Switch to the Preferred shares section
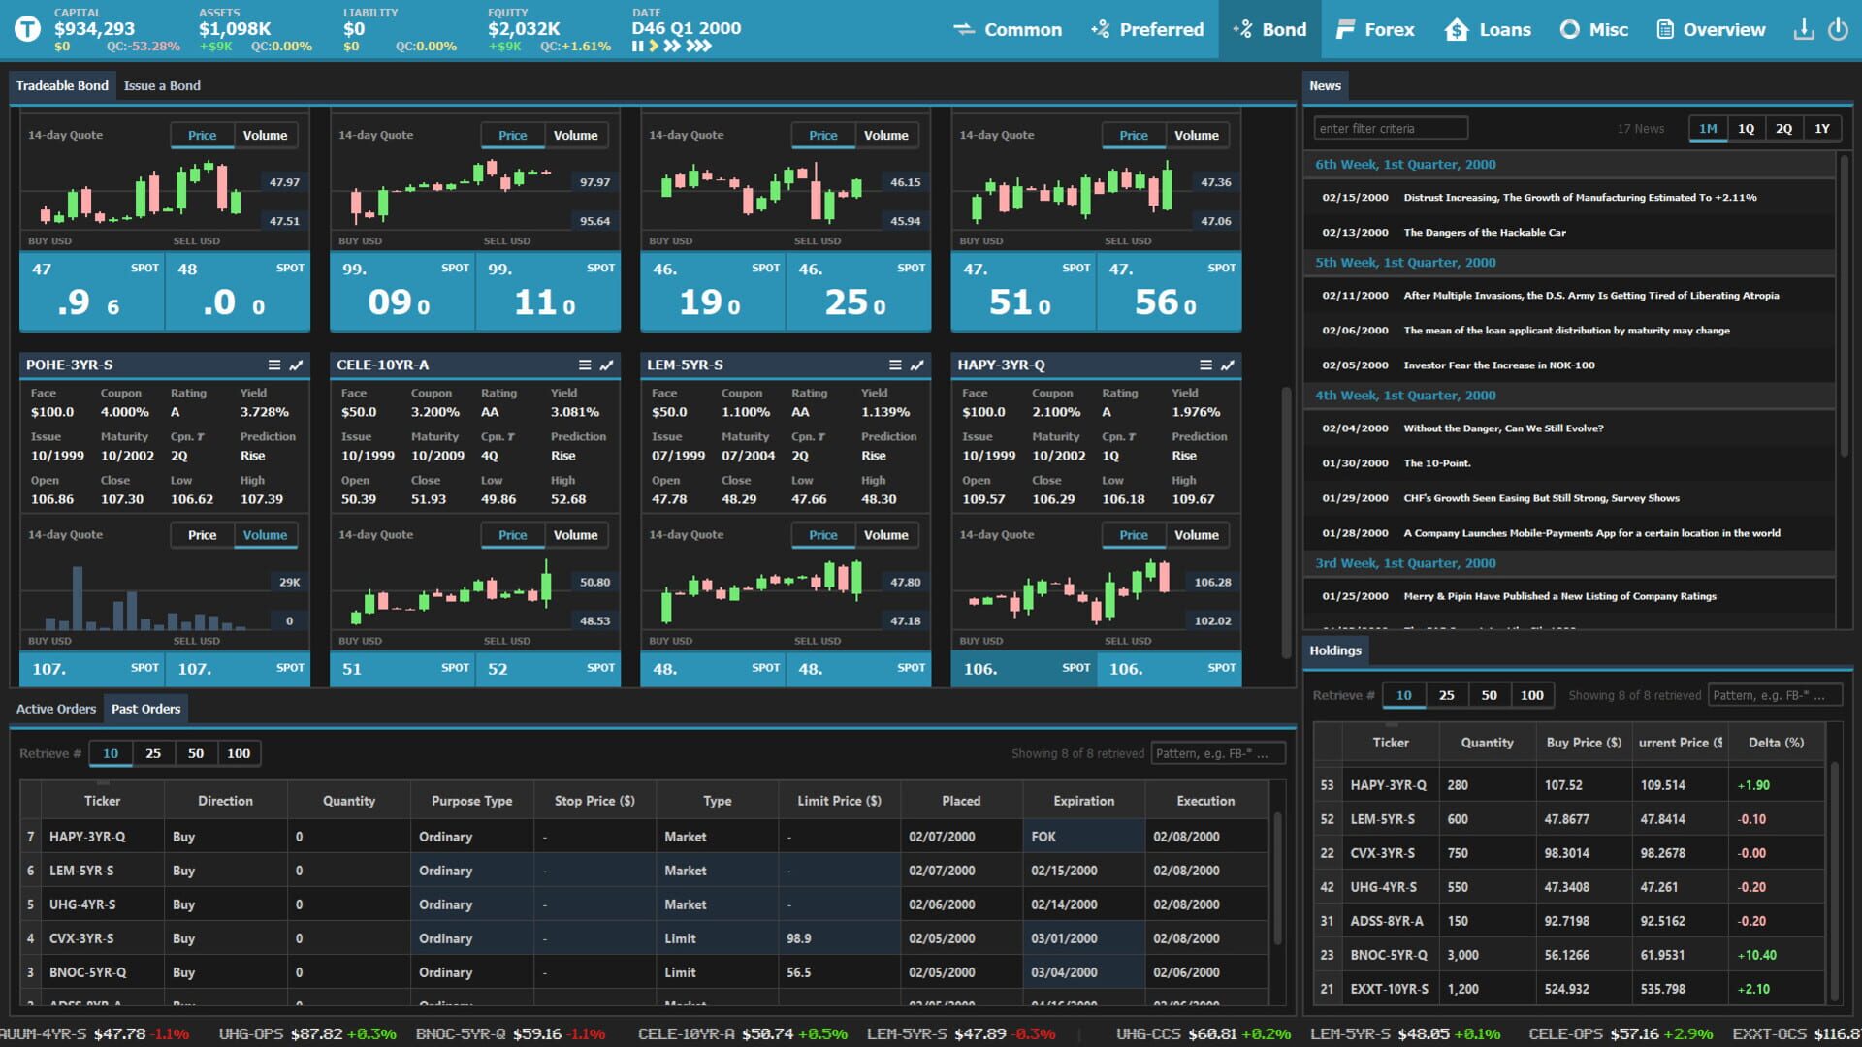This screenshot has width=1862, height=1047. (1147, 29)
